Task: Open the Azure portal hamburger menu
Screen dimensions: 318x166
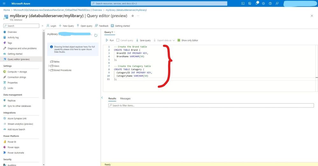Action: (4, 3)
